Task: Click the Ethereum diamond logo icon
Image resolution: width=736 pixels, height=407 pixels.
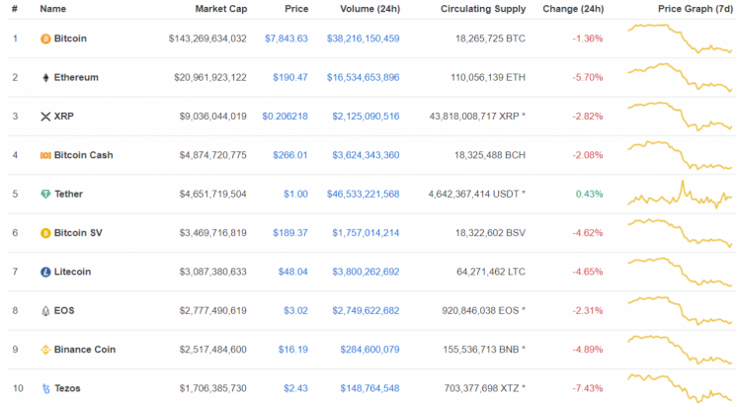Action: click(45, 78)
